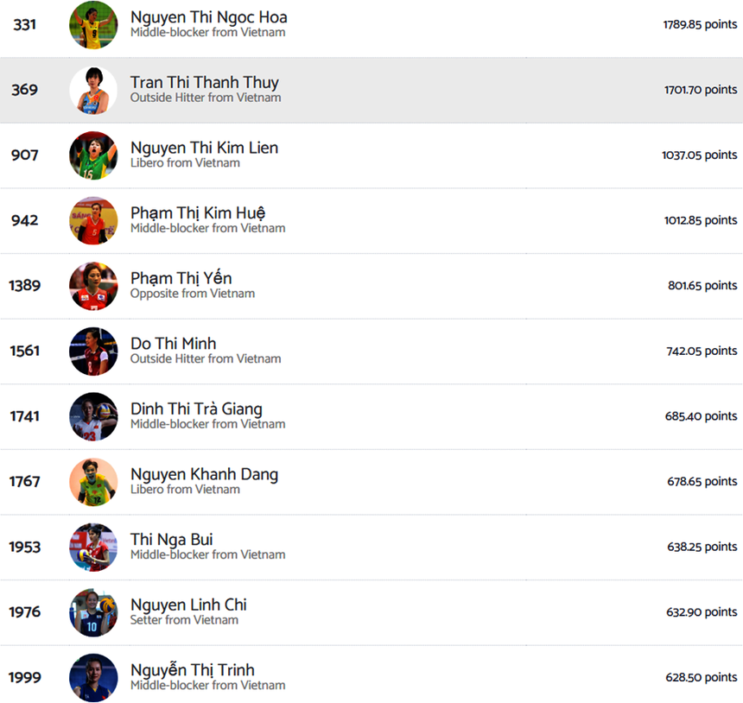
Task: Click Phạm Thị Yến's round photo
Action: (93, 286)
